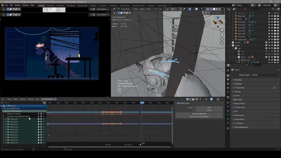Open Pose Options in main 3D viewport
Viewport: 281px width, 158px height.
click(217, 13)
